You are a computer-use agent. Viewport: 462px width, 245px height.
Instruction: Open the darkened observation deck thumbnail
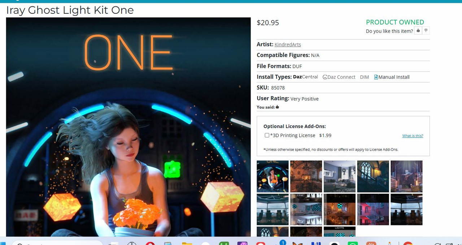(406, 210)
